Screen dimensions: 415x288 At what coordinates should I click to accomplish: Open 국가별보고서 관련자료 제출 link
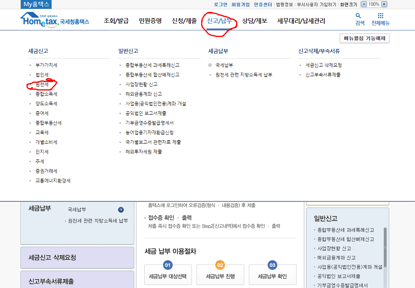pos(153,142)
